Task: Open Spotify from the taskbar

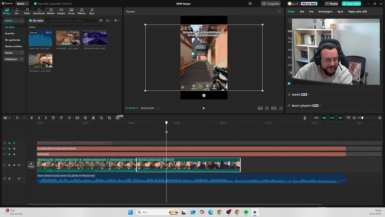Action: 246,212
